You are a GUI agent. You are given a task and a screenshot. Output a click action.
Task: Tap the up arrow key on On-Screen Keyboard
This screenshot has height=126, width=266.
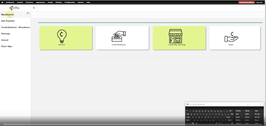click(226, 120)
